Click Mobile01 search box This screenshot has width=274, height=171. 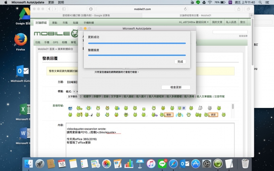point(230,32)
